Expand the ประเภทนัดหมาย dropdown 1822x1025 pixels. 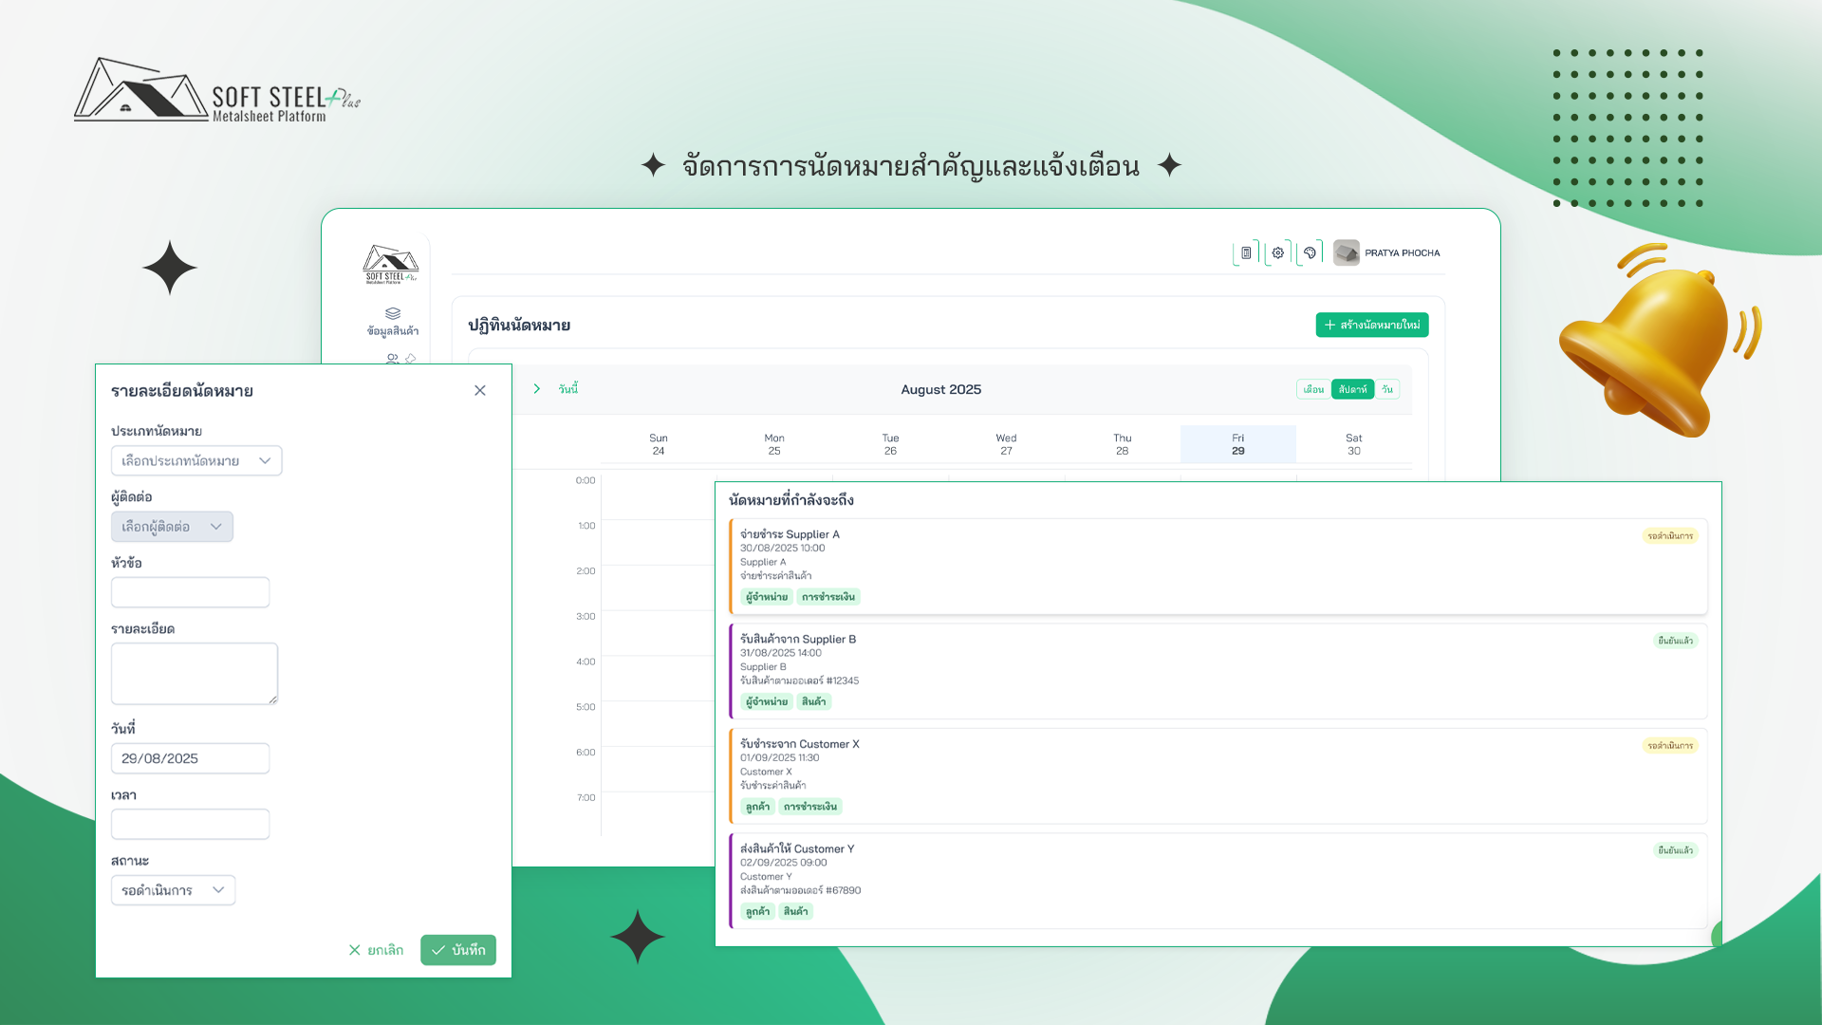click(x=196, y=461)
